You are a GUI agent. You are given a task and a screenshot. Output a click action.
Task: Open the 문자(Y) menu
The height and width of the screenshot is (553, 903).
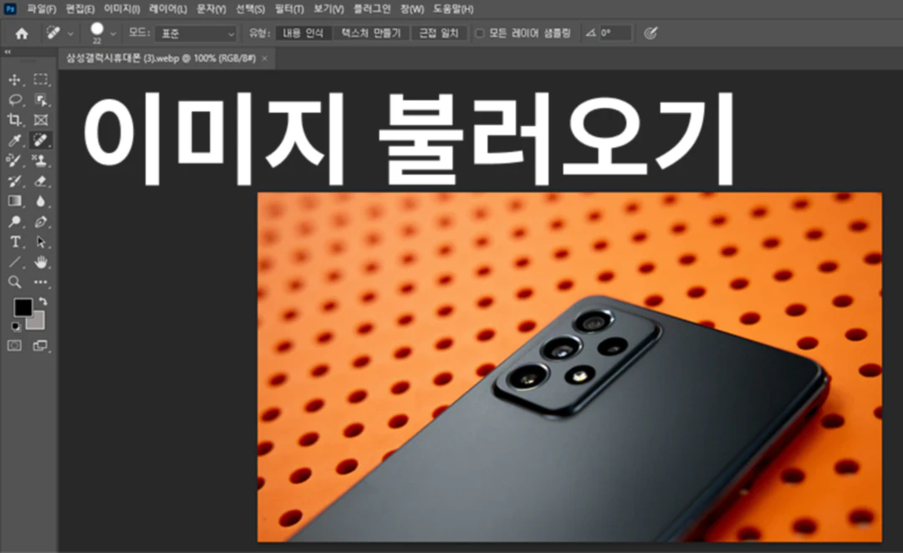[212, 9]
